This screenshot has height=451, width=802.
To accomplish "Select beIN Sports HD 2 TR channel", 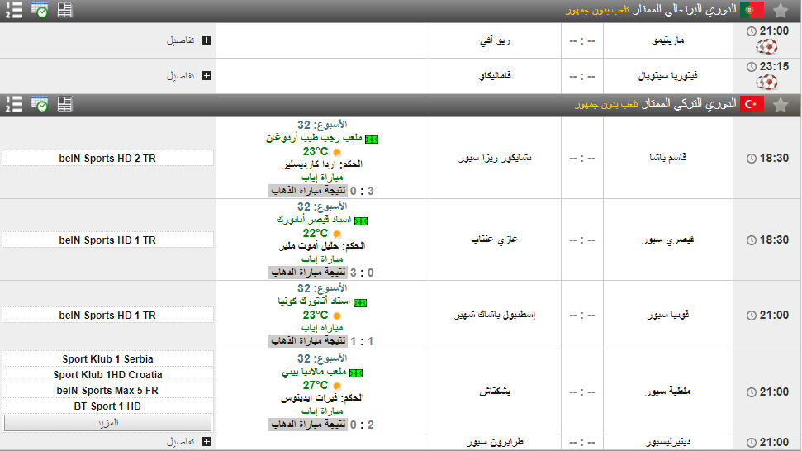I will [x=107, y=158].
